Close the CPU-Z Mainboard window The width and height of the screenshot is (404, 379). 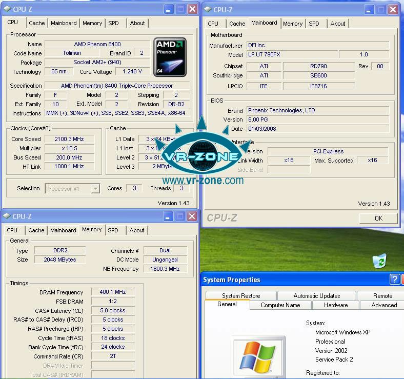393,10
